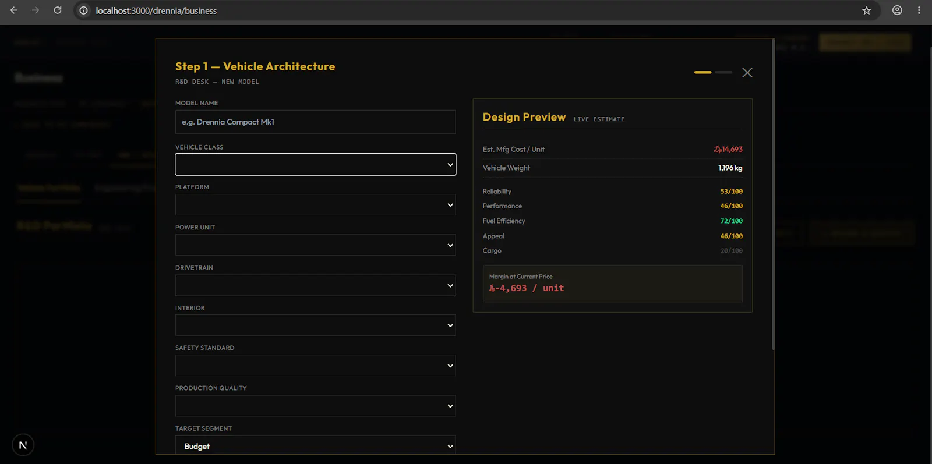Click the Reliability score 53/100
The image size is (932, 464).
(732, 192)
